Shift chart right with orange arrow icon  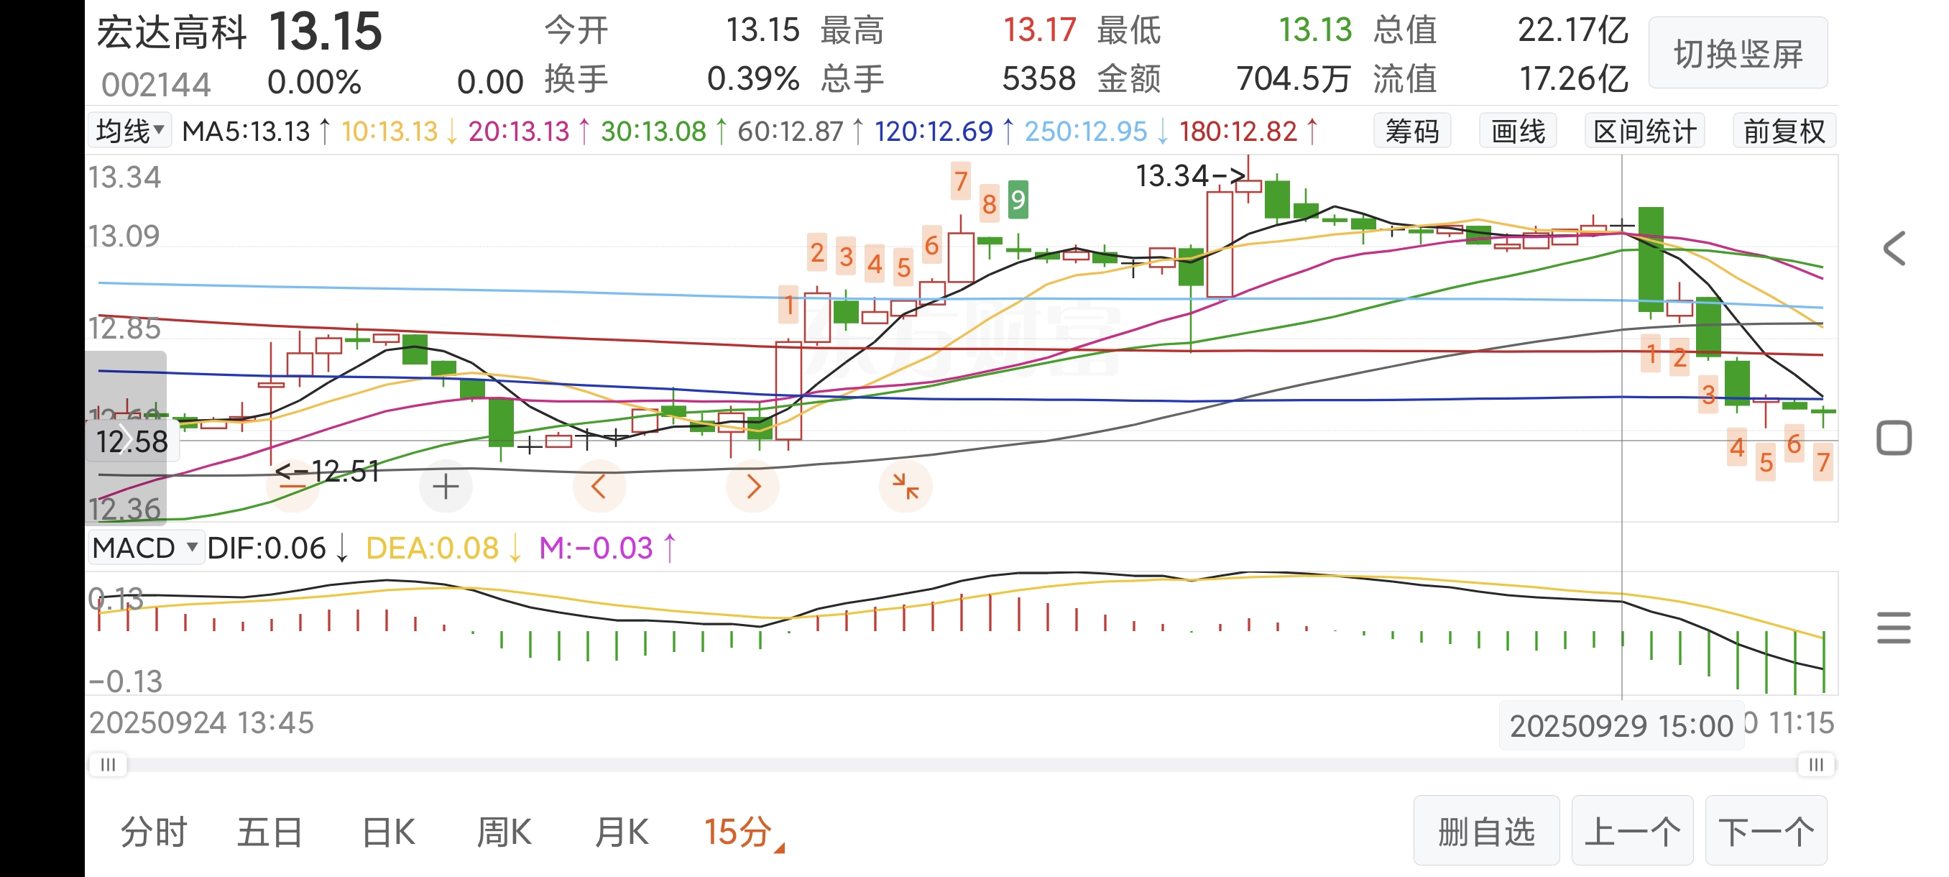[753, 486]
